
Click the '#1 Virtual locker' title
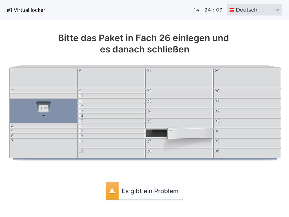[x=26, y=10]
